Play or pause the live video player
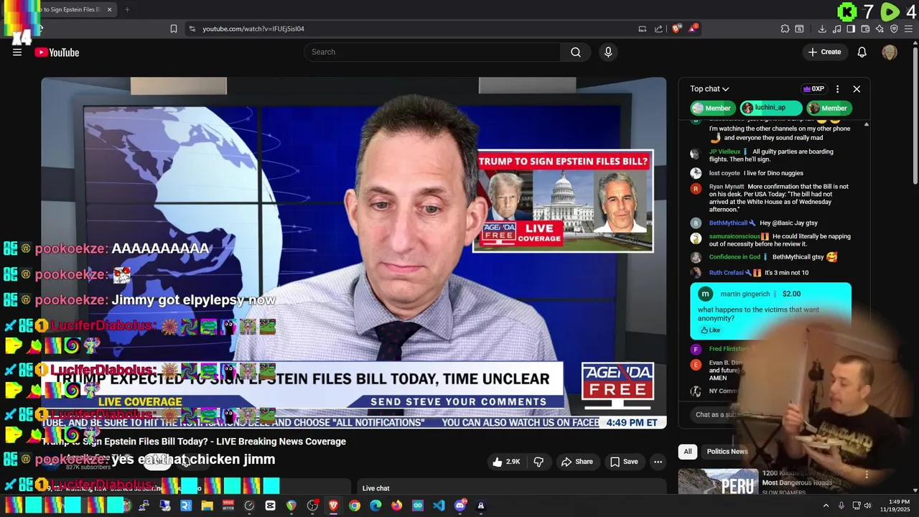Image resolution: width=919 pixels, height=517 pixels. coord(353,253)
